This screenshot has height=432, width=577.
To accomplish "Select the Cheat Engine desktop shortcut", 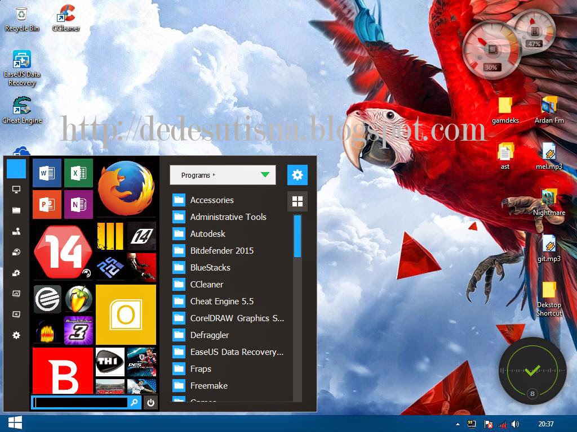I will [22, 110].
